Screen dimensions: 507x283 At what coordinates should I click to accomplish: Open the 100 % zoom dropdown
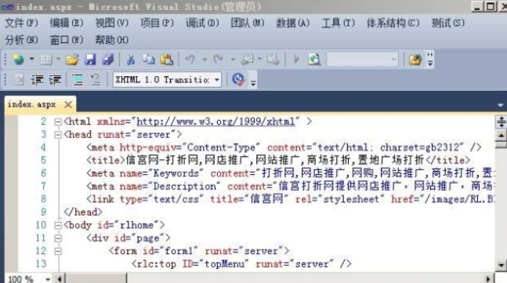(x=48, y=279)
